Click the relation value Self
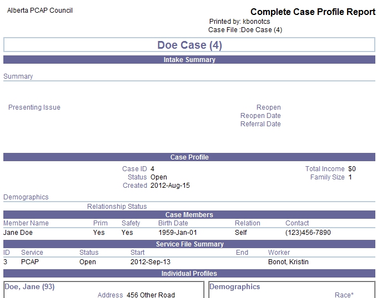This screenshot has height=298, width=377. 240,233
